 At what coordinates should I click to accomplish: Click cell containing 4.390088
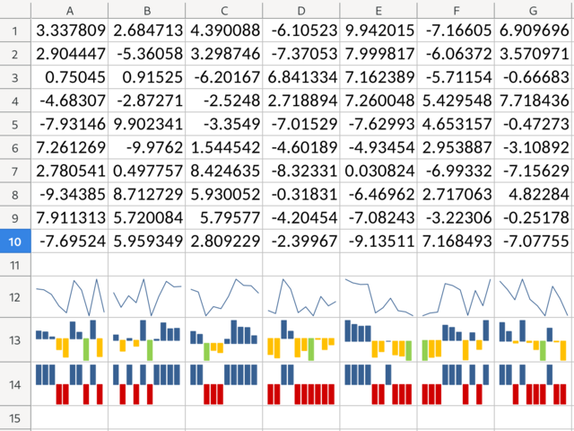pos(224,31)
